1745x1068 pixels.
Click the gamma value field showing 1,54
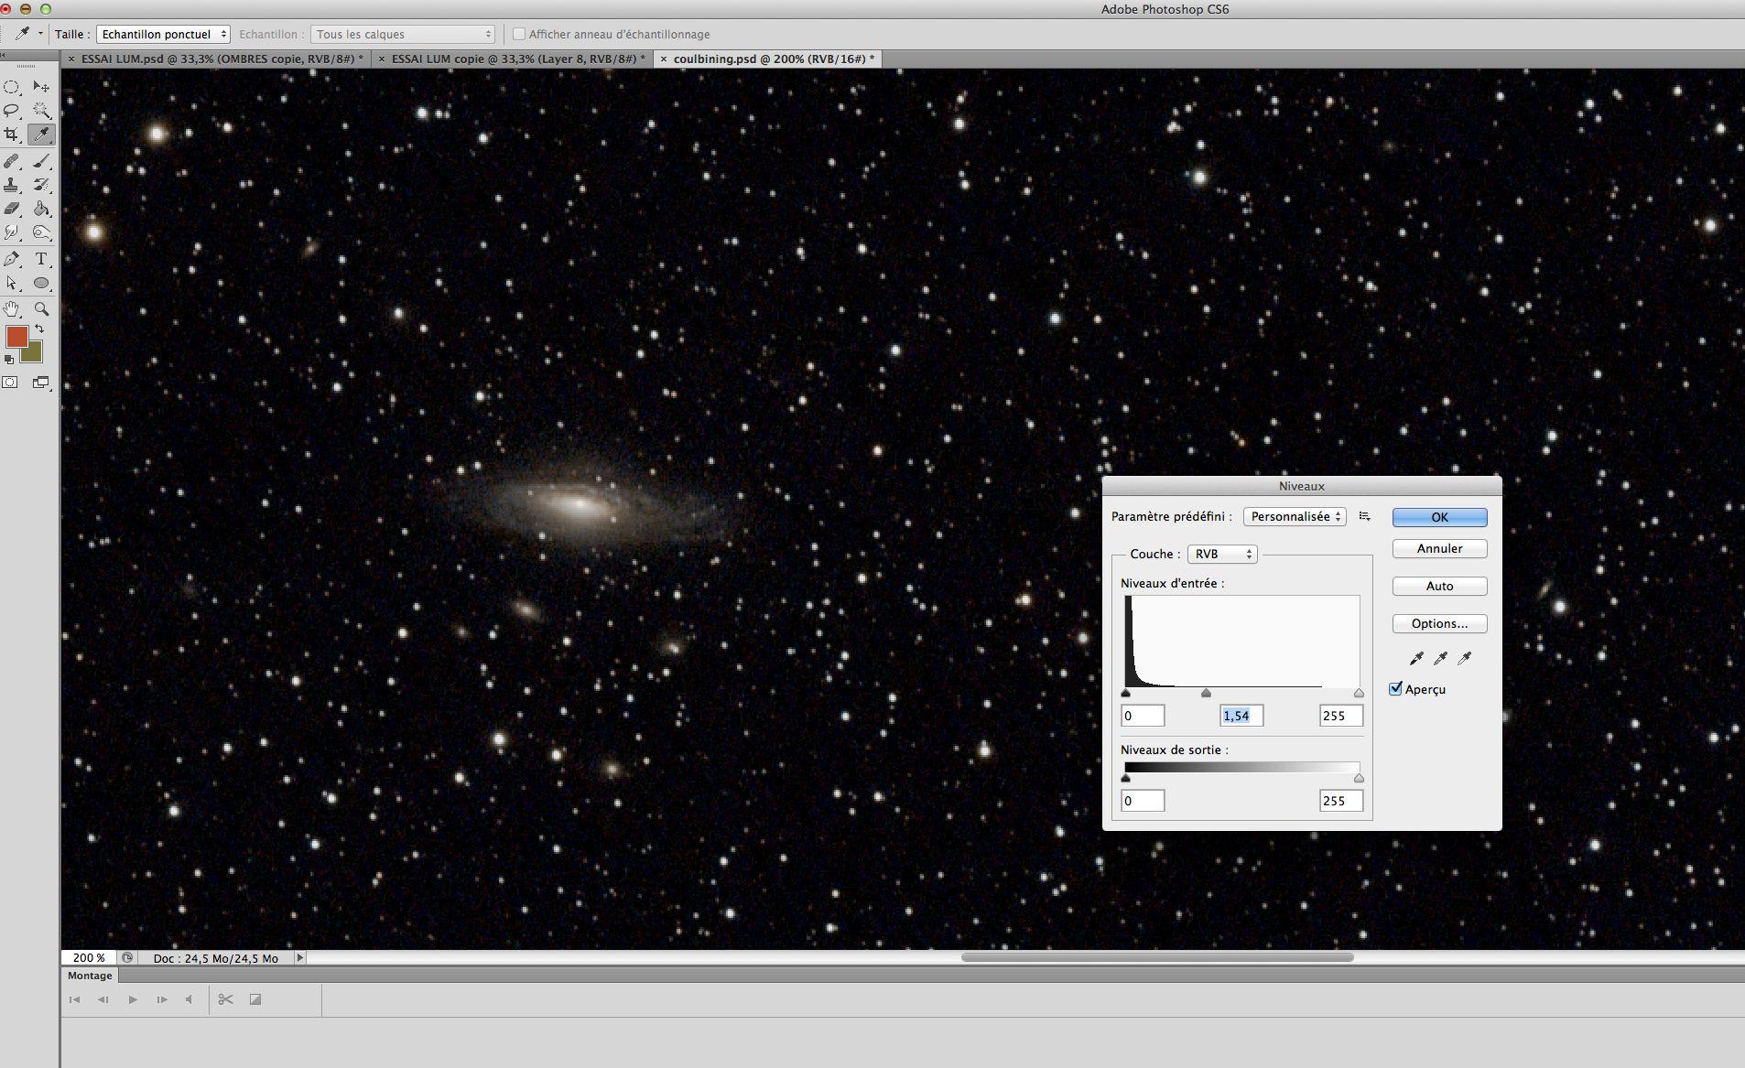[1241, 716]
